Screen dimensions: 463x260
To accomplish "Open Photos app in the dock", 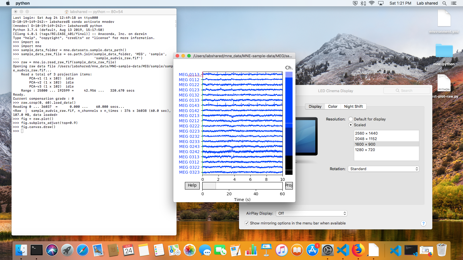I will point(190,250).
